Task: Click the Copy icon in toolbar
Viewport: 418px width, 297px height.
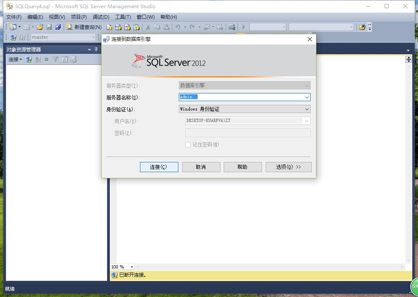Action: point(157,27)
